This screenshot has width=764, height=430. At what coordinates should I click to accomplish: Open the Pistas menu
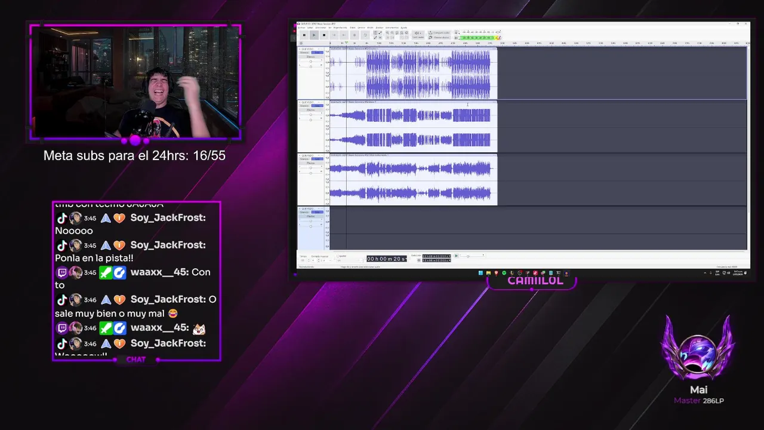[352, 27]
